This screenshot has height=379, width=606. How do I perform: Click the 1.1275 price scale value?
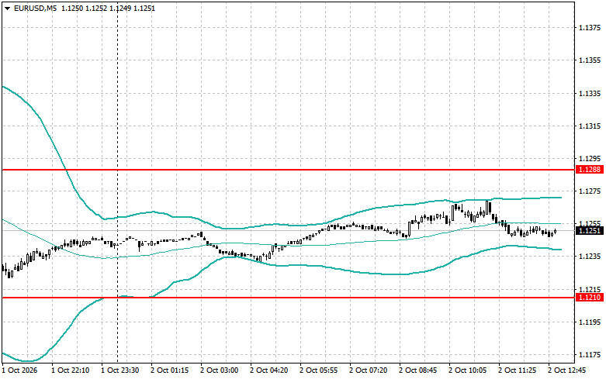tap(590, 191)
